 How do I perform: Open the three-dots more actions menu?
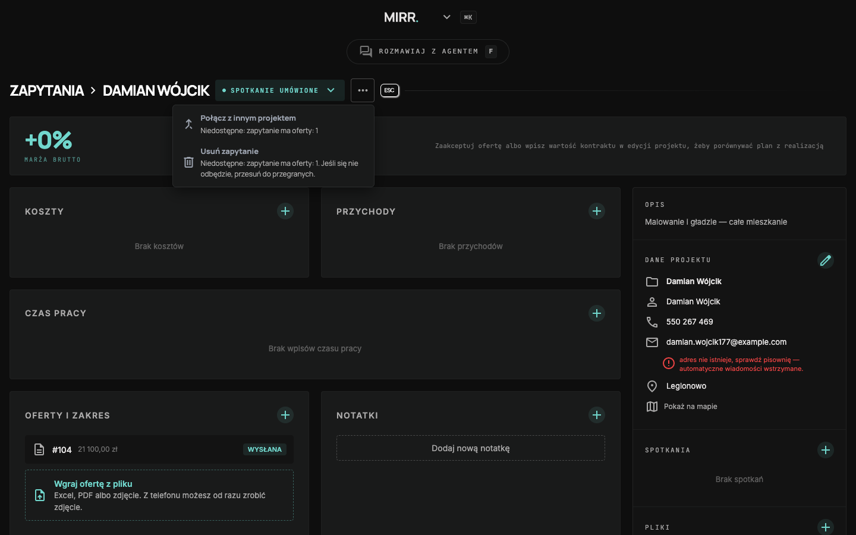coord(363,90)
